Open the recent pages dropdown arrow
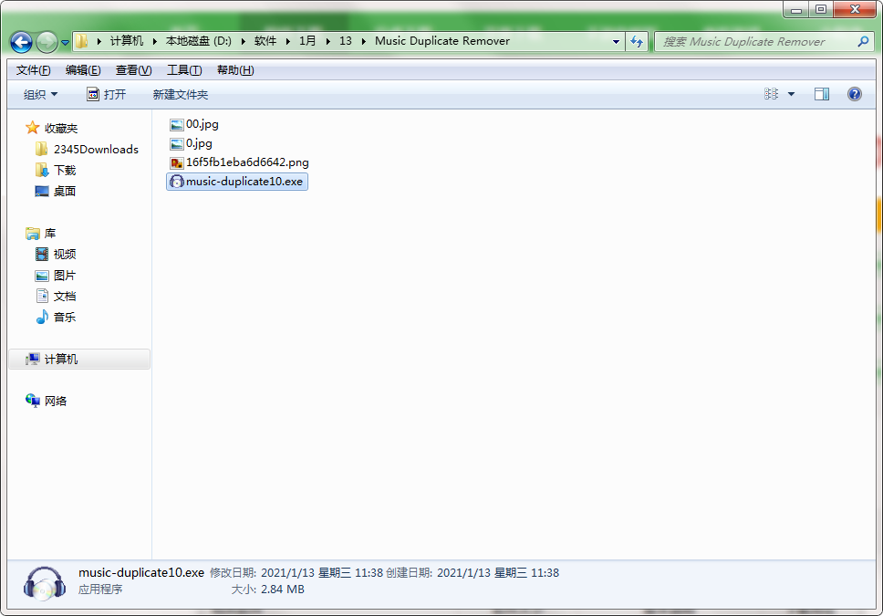Image resolution: width=883 pixels, height=616 pixels. tap(65, 43)
